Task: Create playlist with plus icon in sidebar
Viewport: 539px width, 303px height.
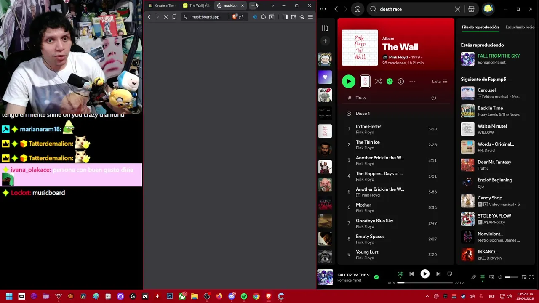Action: click(x=325, y=41)
